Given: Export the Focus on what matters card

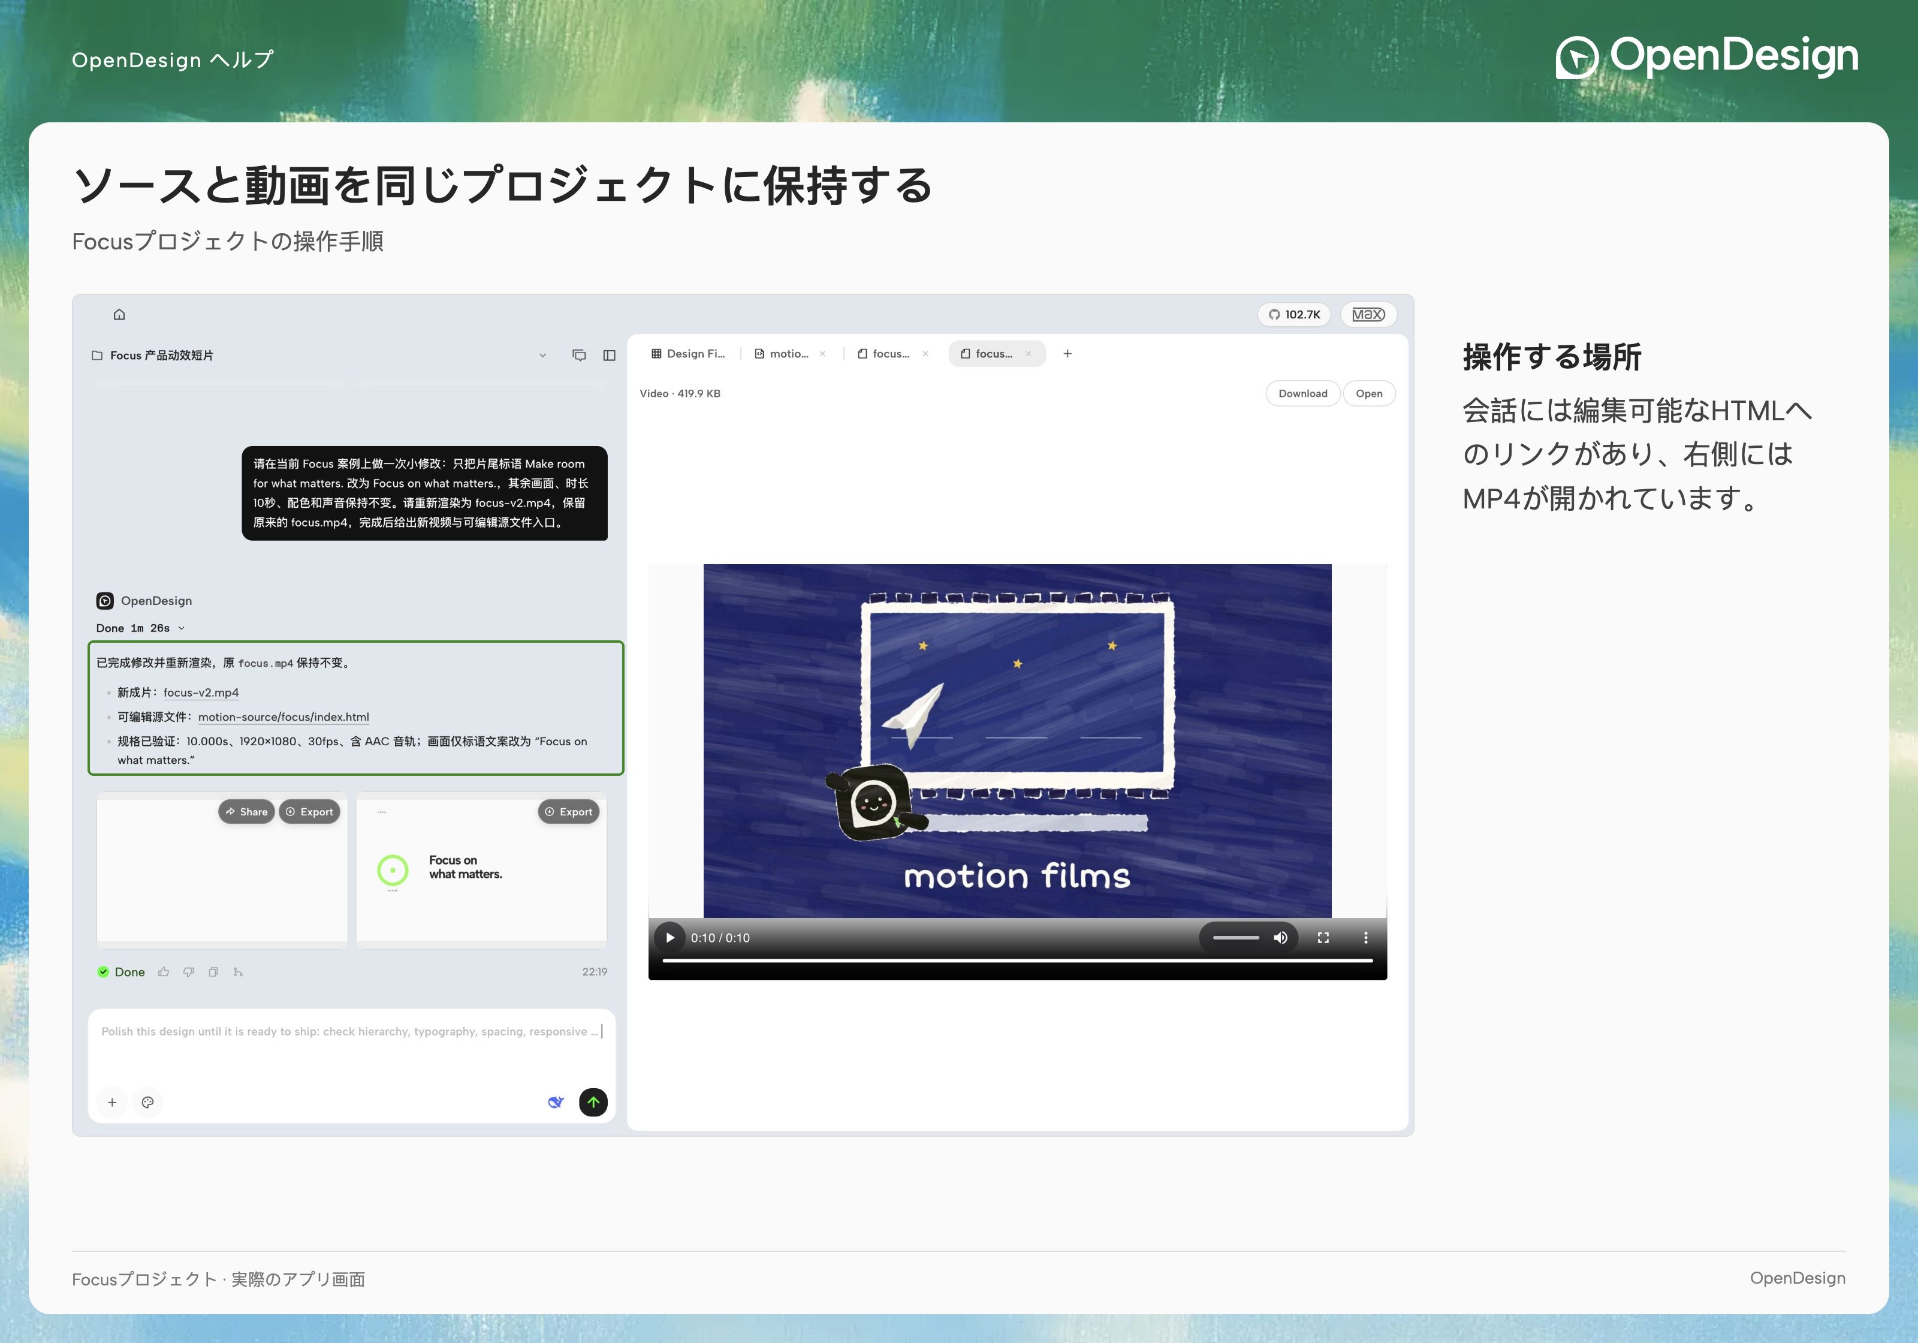Looking at the screenshot, I should (x=569, y=811).
